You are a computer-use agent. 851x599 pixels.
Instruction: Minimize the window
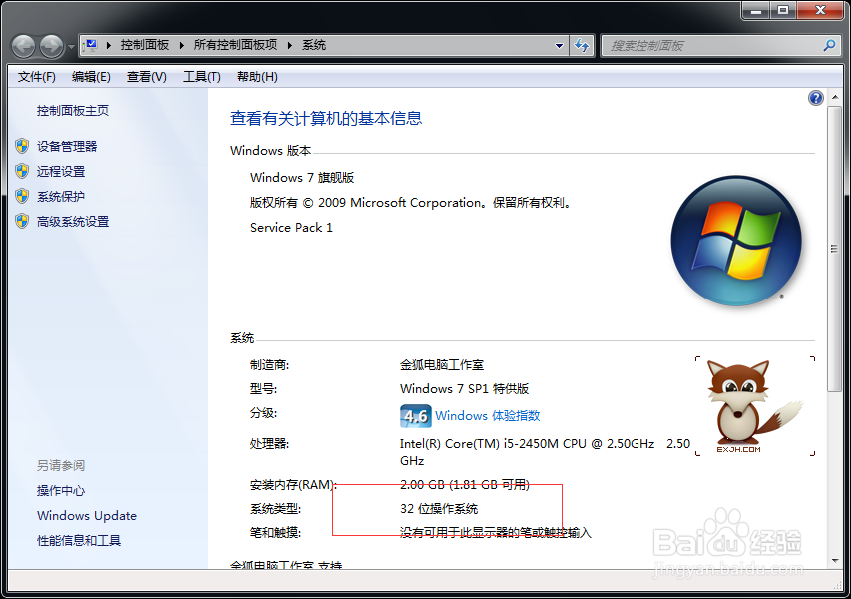[756, 10]
